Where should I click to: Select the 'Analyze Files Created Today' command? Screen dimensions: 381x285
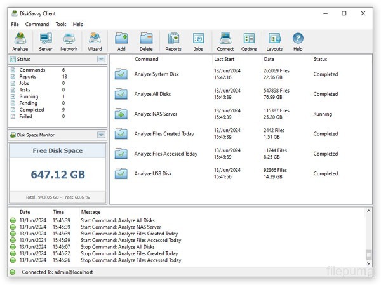164,134
